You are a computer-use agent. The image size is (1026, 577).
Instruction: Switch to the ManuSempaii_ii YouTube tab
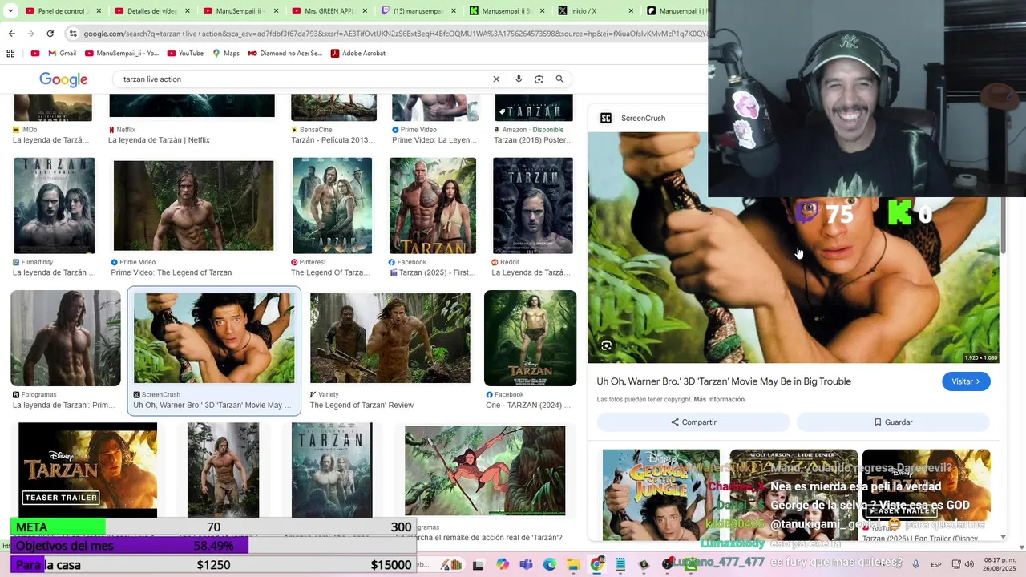(x=241, y=11)
